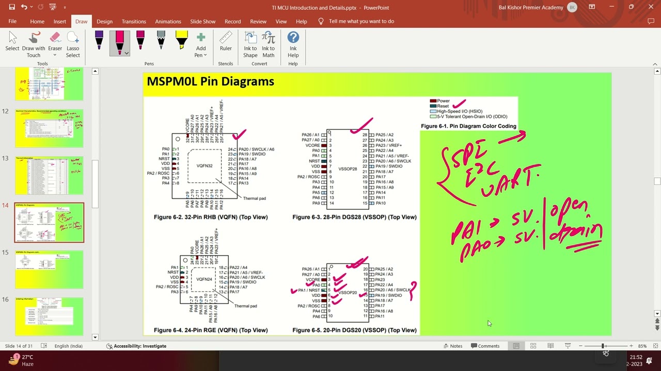This screenshot has width=661, height=371.
Task: Toggle the Notes pane
Action: (x=453, y=346)
